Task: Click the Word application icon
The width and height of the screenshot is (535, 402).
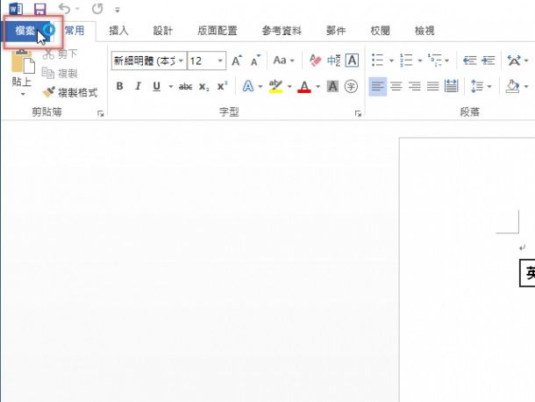Action: [x=16, y=9]
